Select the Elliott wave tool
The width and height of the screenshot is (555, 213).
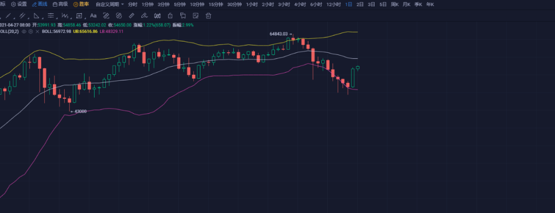point(65,15)
